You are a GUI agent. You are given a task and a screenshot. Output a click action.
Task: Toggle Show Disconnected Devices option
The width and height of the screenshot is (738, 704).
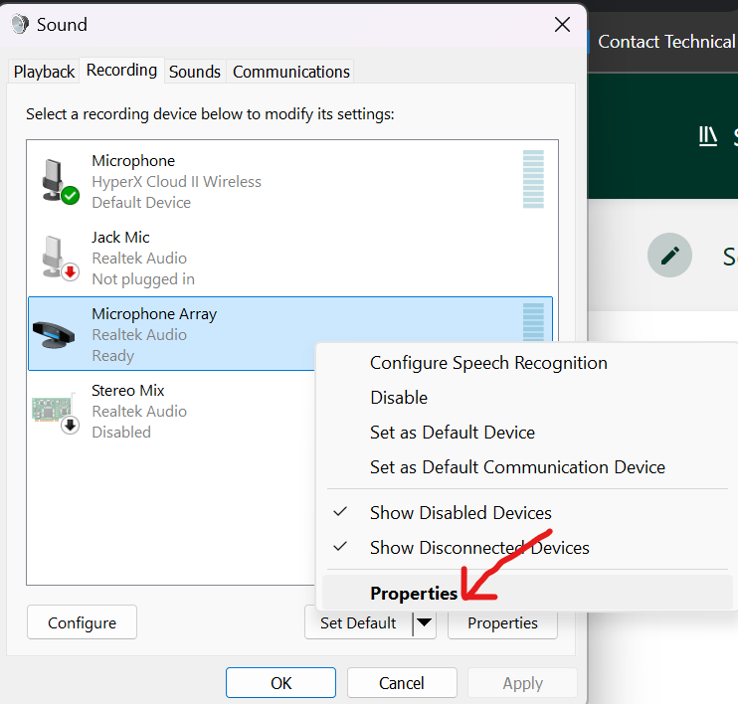(479, 548)
